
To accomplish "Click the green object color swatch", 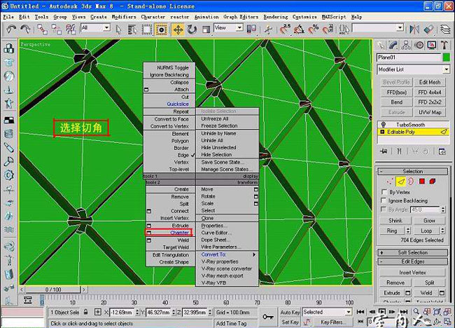I will coord(447,57).
